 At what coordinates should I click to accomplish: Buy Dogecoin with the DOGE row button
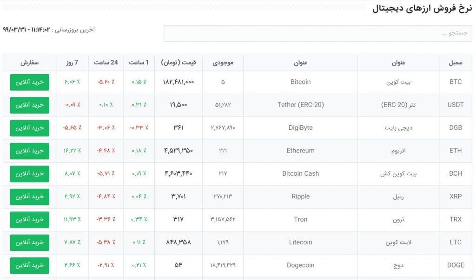(x=29, y=266)
